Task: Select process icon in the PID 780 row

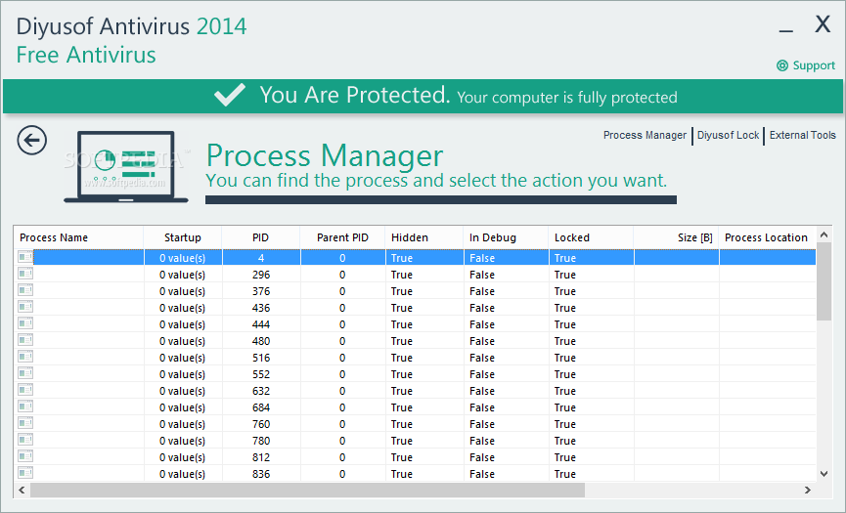Action: [25, 441]
